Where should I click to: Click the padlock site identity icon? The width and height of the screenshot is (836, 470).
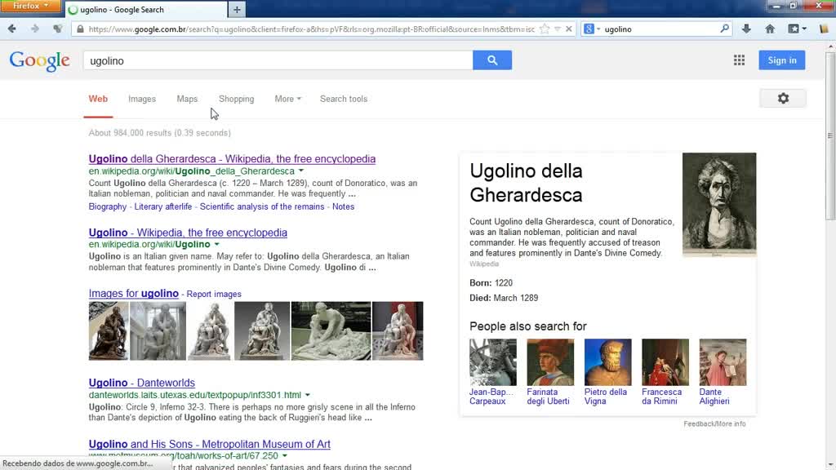click(80, 29)
